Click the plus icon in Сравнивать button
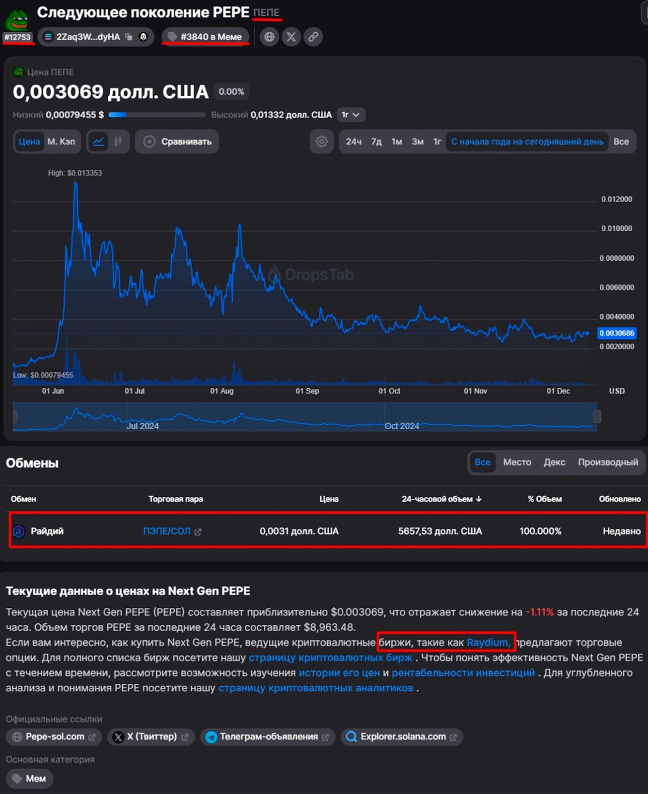 click(x=149, y=141)
